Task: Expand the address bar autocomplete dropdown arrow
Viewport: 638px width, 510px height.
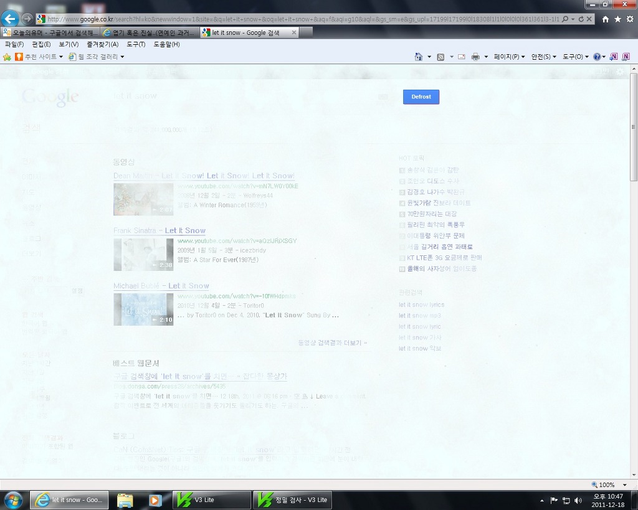Action: pyautogui.click(x=573, y=19)
